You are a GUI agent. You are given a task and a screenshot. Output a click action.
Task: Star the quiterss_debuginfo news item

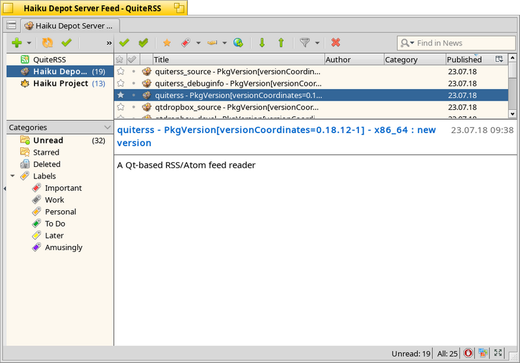(x=121, y=84)
